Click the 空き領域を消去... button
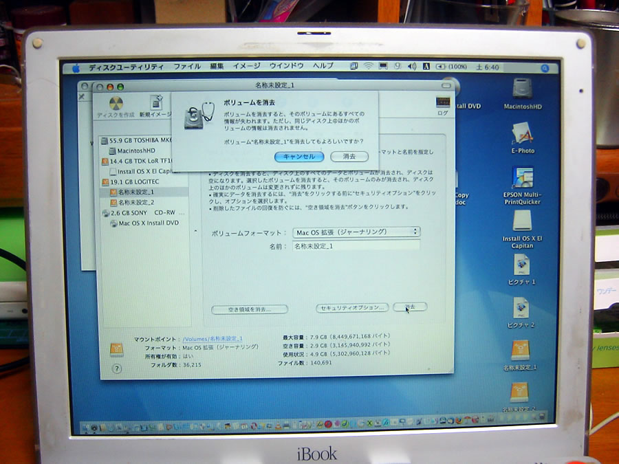This screenshot has width=619, height=464. (250, 309)
